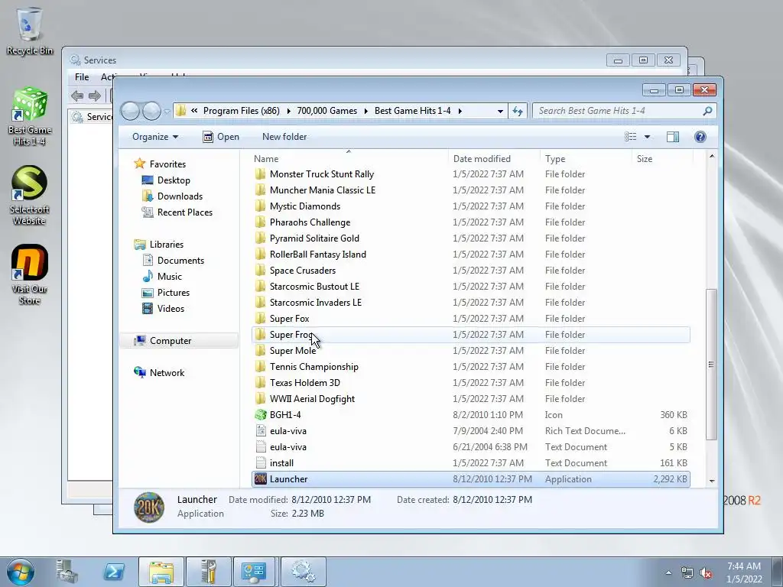Sort by the Size column header
The height and width of the screenshot is (587, 783).
[x=663, y=159]
